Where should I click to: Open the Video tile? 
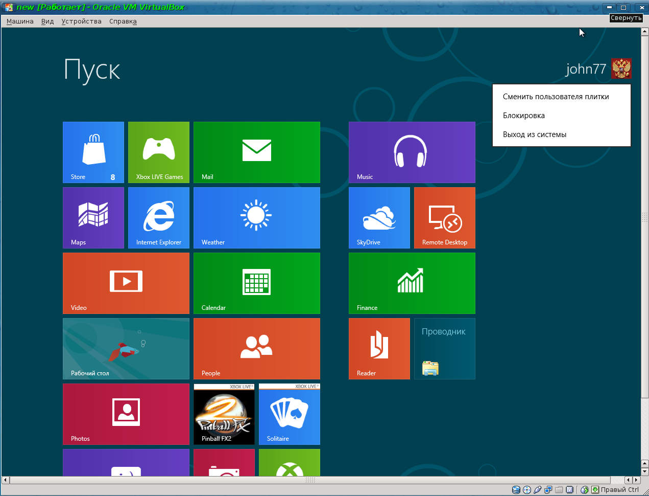[x=126, y=283]
